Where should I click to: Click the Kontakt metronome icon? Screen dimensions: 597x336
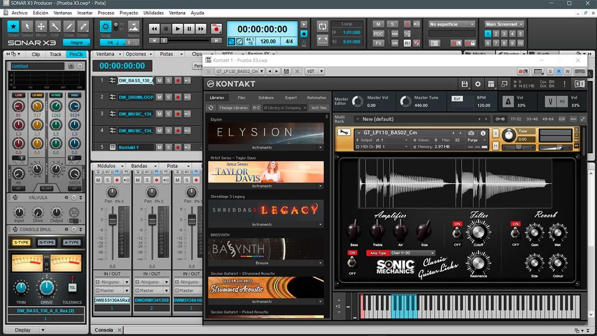[509, 102]
